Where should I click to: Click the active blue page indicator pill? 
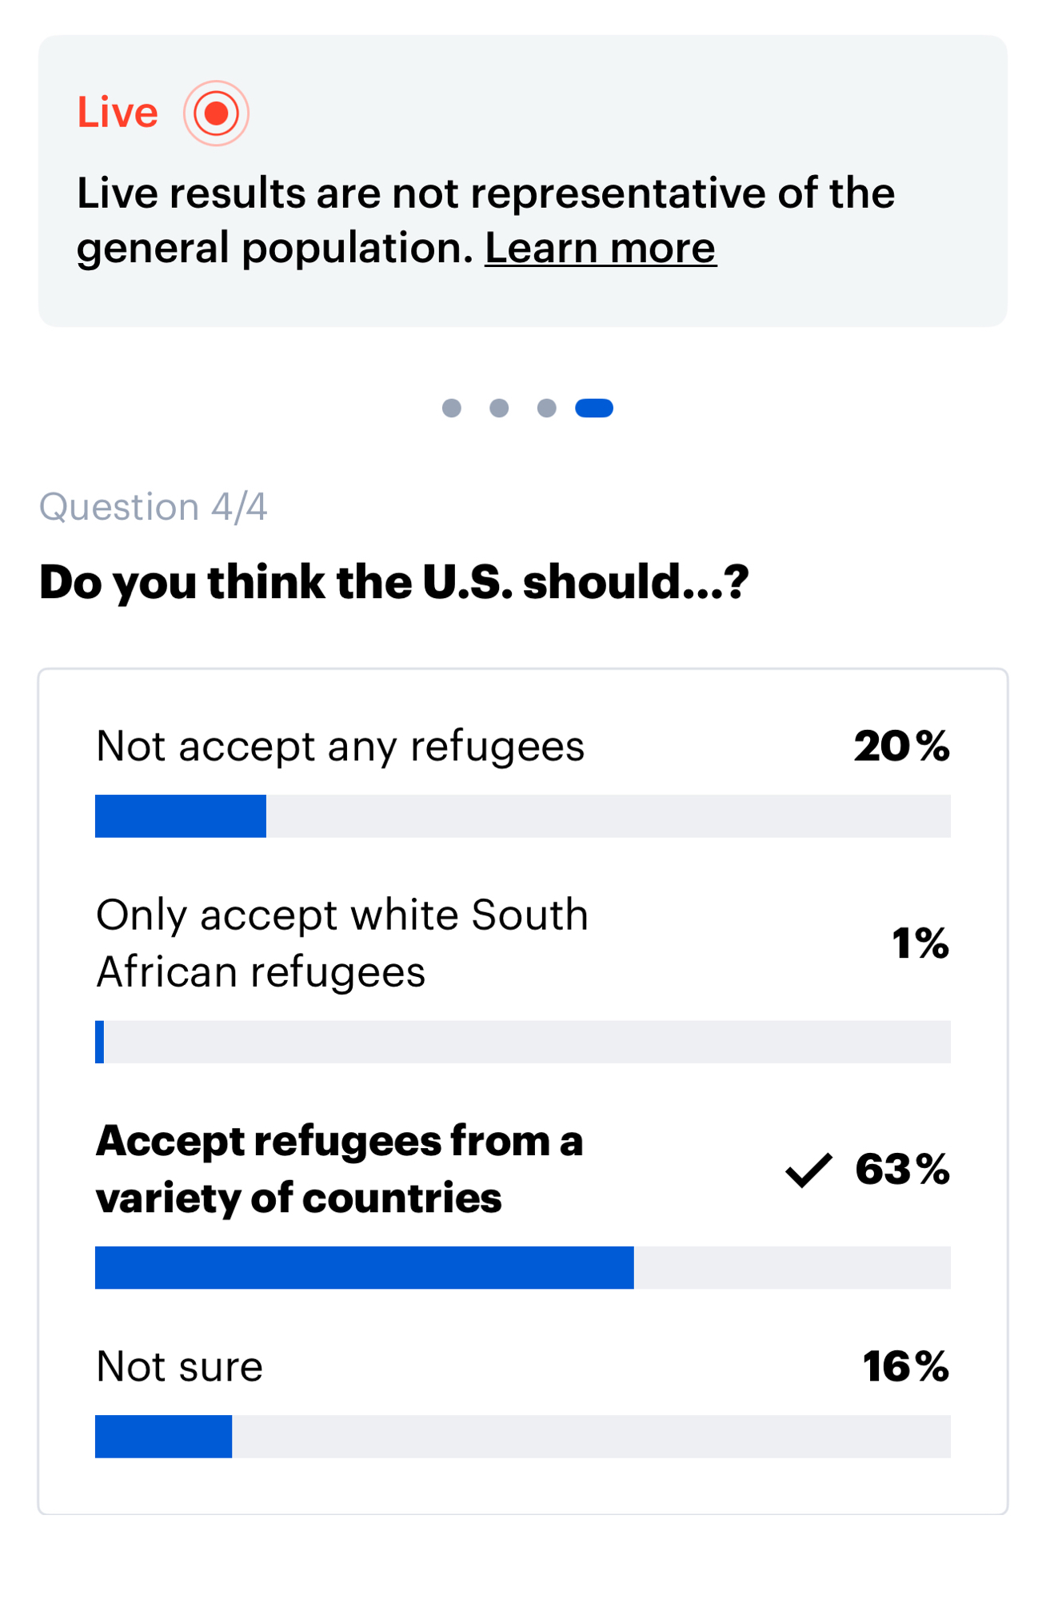594,409
